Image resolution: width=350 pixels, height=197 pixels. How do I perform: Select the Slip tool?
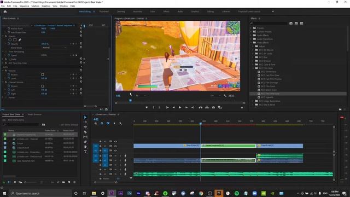coord(85,137)
